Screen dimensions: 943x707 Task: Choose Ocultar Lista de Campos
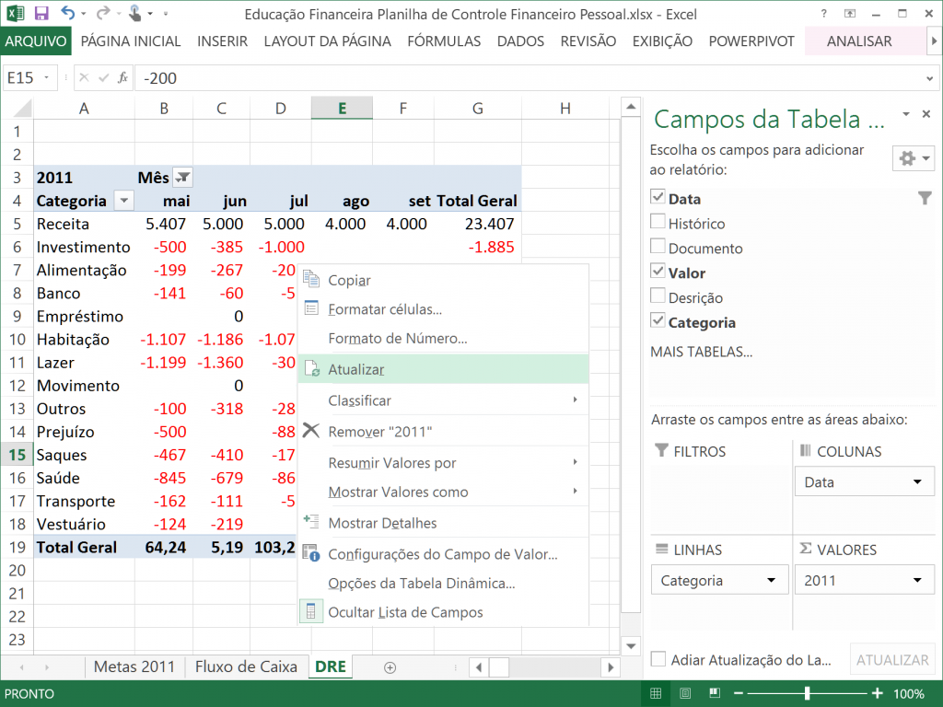pos(443,612)
